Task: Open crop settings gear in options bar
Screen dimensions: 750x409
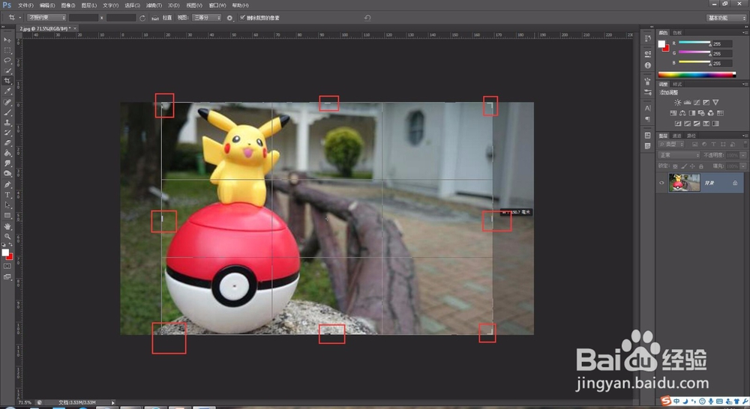Action: 229,18
